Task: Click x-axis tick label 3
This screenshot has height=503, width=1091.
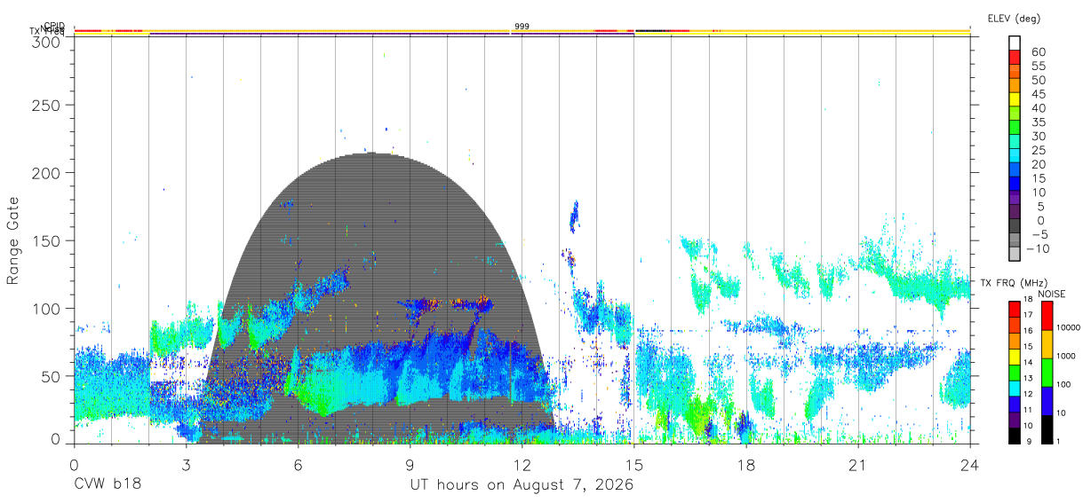Action: click(x=187, y=465)
